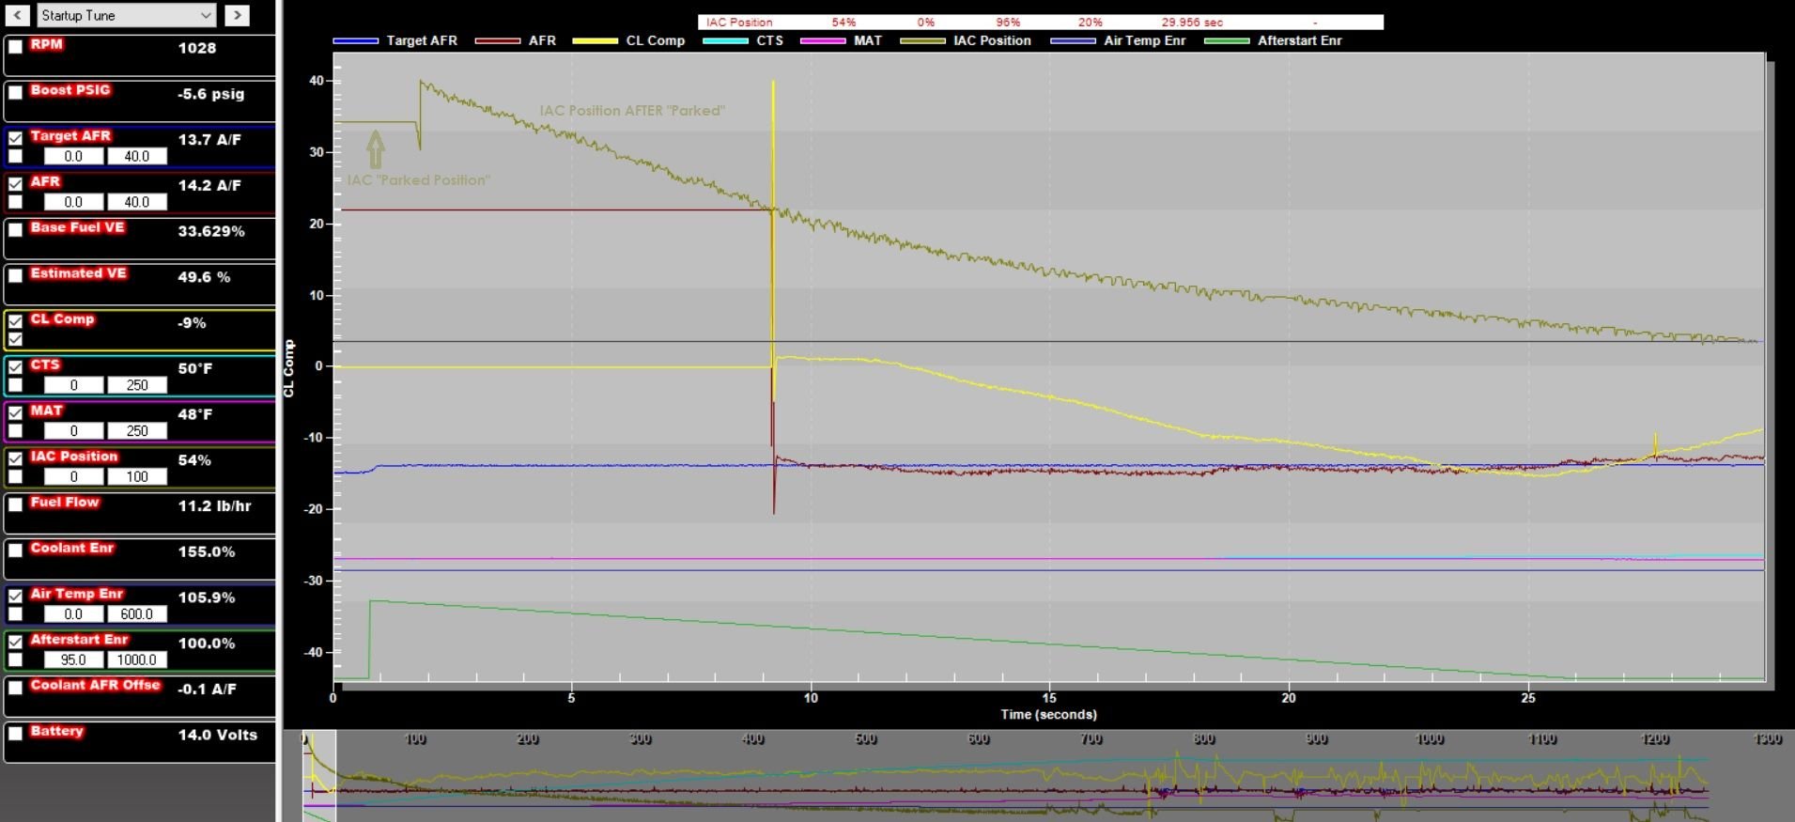Uncheck the Target AFR channel
Image resolution: width=1795 pixels, height=822 pixels.
(x=15, y=138)
